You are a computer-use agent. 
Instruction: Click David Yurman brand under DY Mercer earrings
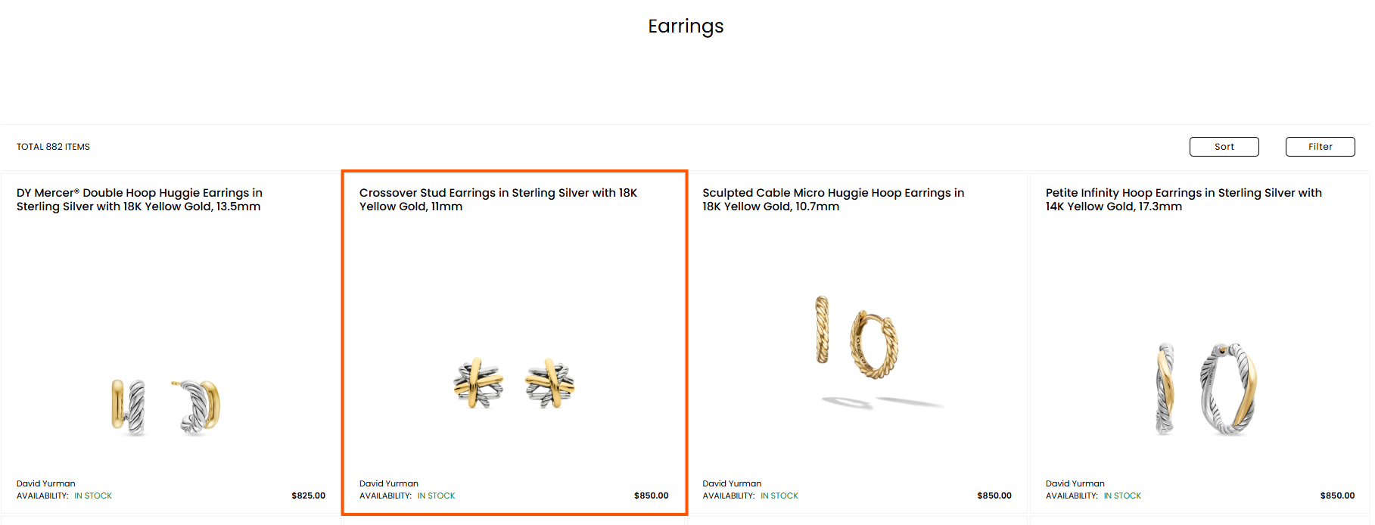46,483
